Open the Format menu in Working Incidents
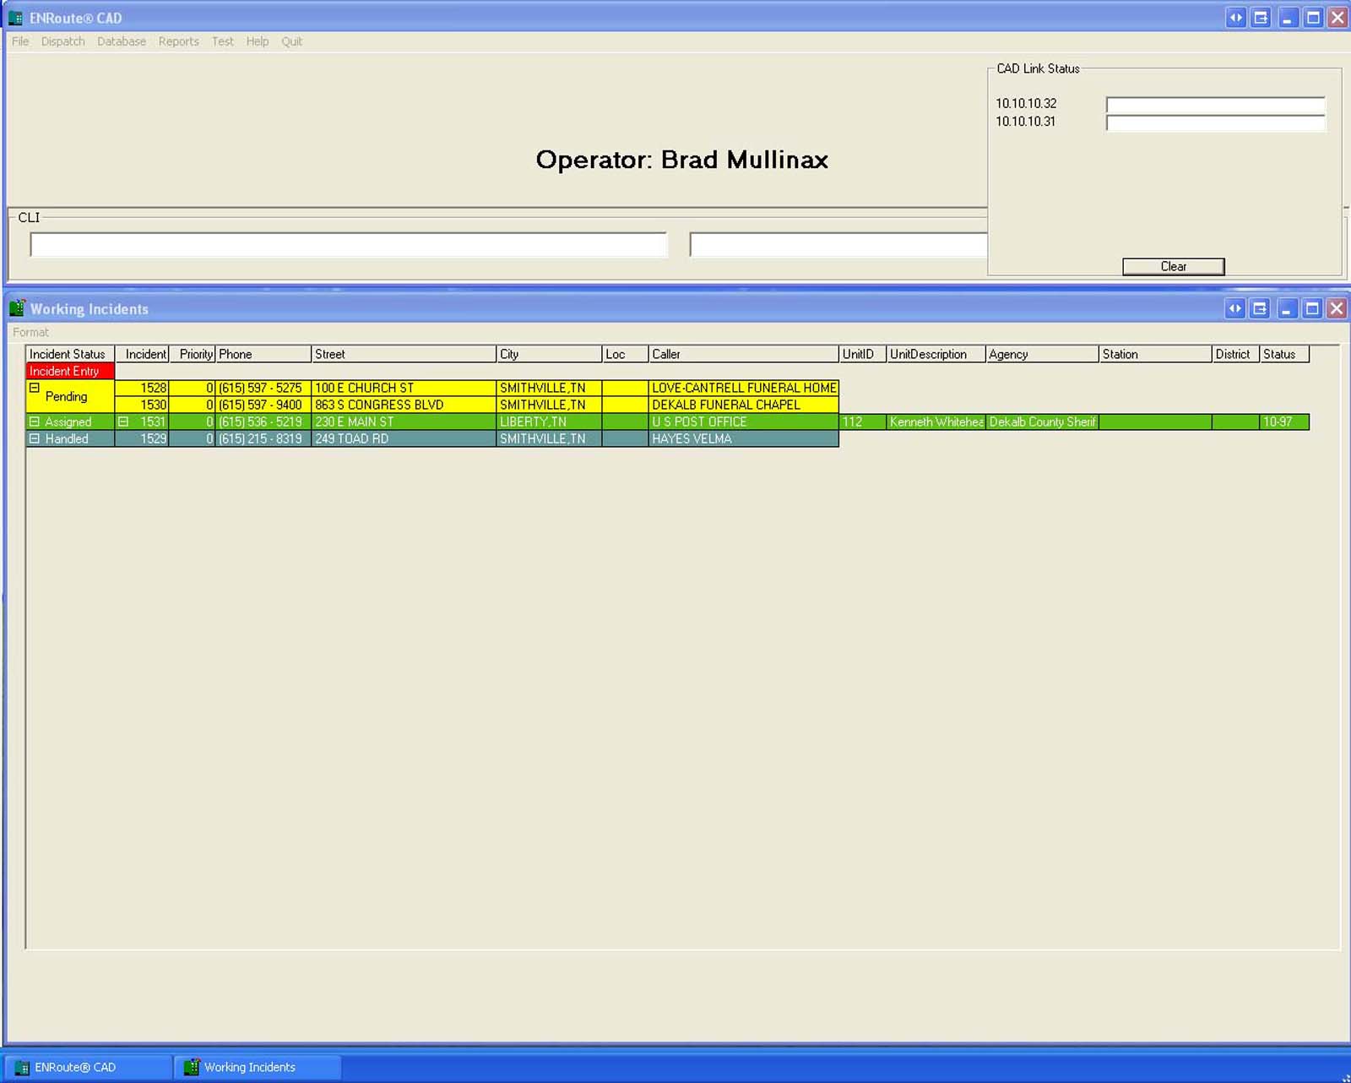 click(31, 333)
